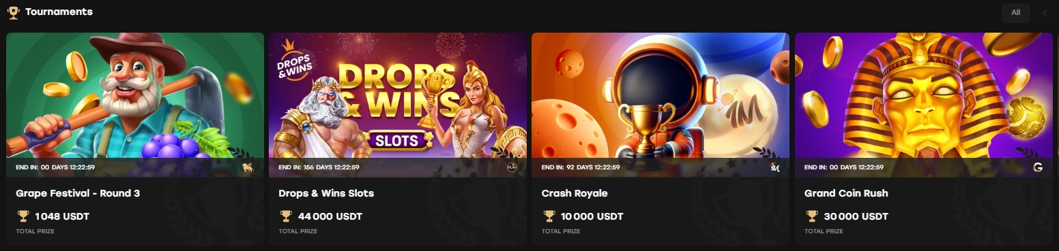
Task: Open the Drops & Wins Slots banner image
Action: coord(398,95)
